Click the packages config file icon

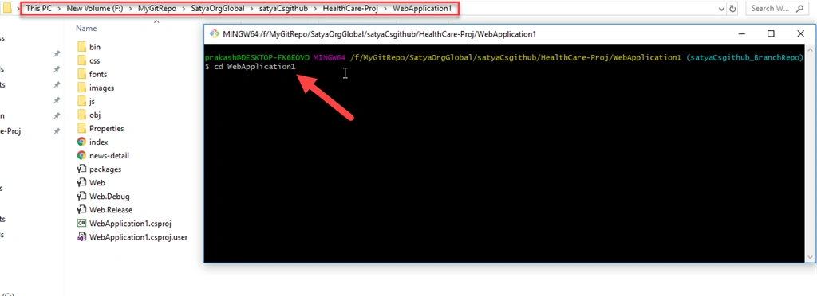81,169
